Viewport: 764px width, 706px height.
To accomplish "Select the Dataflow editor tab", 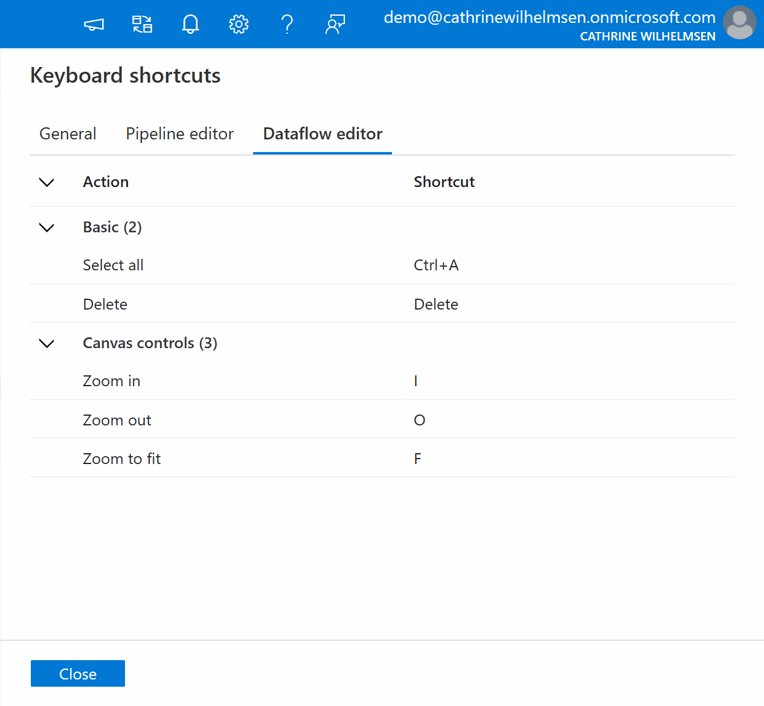I will [323, 134].
